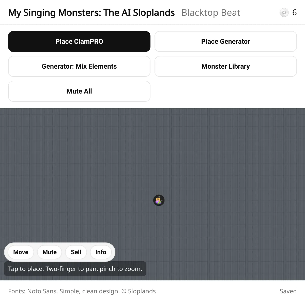Switch to Place Generator mode
Viewport: 305px width, 305px height.
[226, 41]
